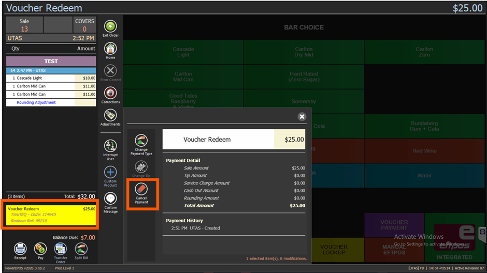
Task: Click the PowerEPOS version text
Action: [25, 268]
